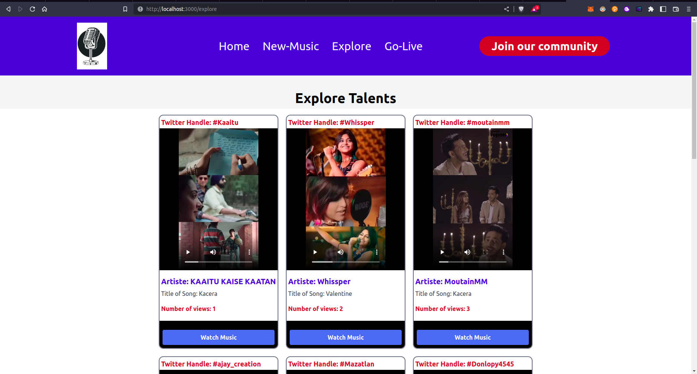Open Brave Shields panel

[x=521, y=9]
